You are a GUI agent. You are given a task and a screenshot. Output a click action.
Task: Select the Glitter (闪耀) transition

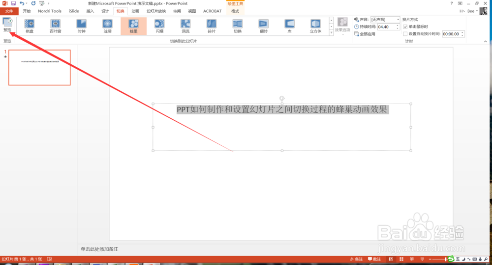tap(159, 26)
